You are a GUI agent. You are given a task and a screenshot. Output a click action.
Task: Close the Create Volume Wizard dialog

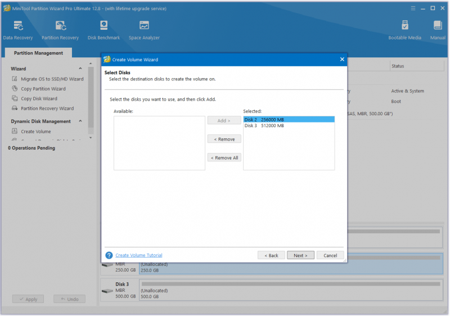point(342,60)
